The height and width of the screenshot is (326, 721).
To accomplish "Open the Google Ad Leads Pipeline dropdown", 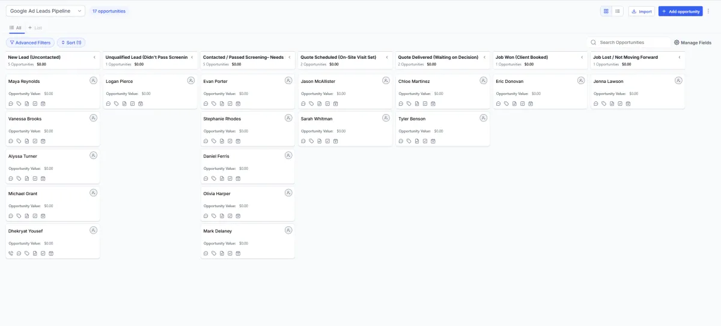I will pos(45,11).
